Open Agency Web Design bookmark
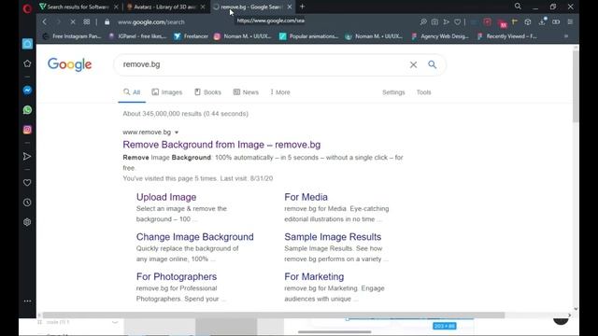598x336 pixels. (440, 36)
